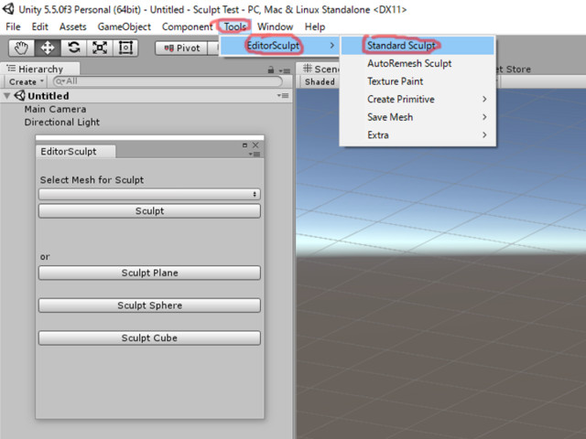Open EditorSculpt window context menu icon
586x439 pixels.
(x=255, y=154)
